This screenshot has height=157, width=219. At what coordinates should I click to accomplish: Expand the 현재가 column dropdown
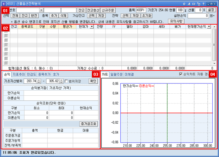click(x=91, y=27)
